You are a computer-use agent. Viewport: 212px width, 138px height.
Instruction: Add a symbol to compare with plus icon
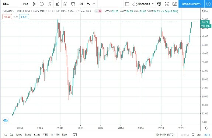pos(42,4)
